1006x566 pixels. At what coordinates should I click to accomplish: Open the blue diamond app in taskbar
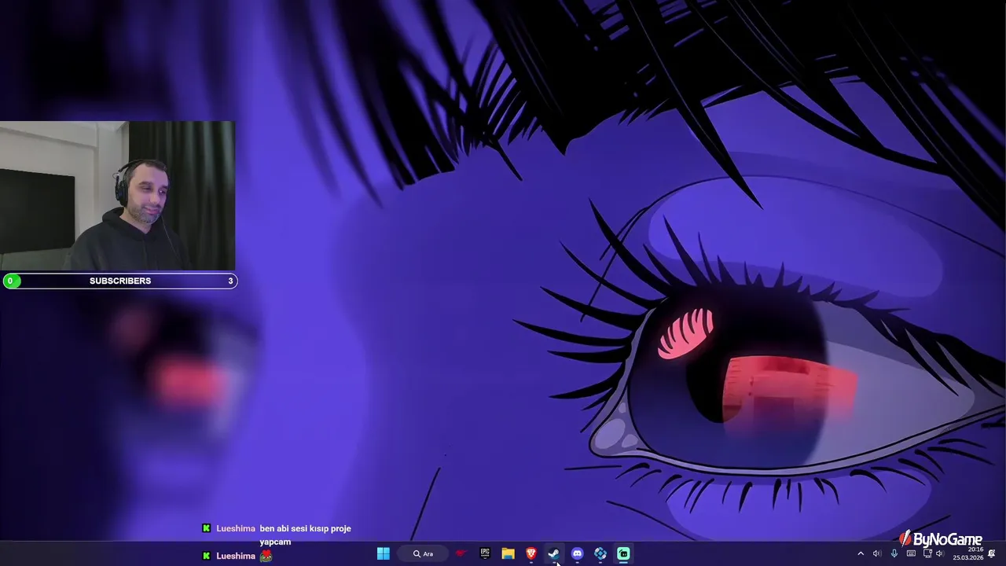(600, 553)
